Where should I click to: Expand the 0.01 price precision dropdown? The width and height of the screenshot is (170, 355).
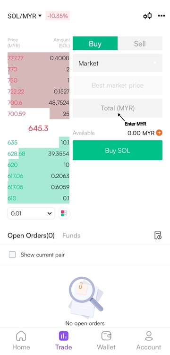point(31,213)
